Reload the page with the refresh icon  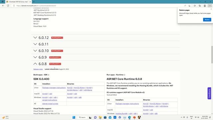click(x=8, y=6)
